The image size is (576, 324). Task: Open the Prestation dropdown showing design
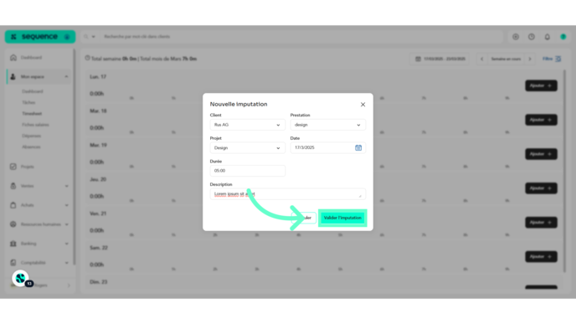point(328,125)
